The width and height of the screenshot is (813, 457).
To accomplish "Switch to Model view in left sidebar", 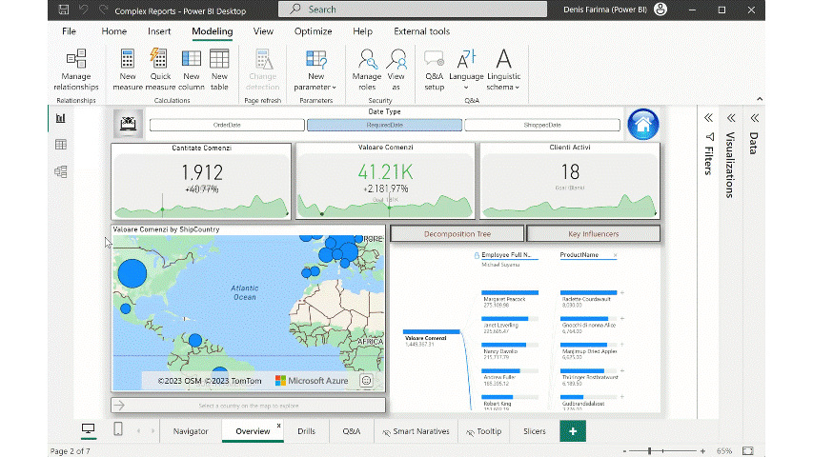I will pyautogui.click(x=61, y=171).
